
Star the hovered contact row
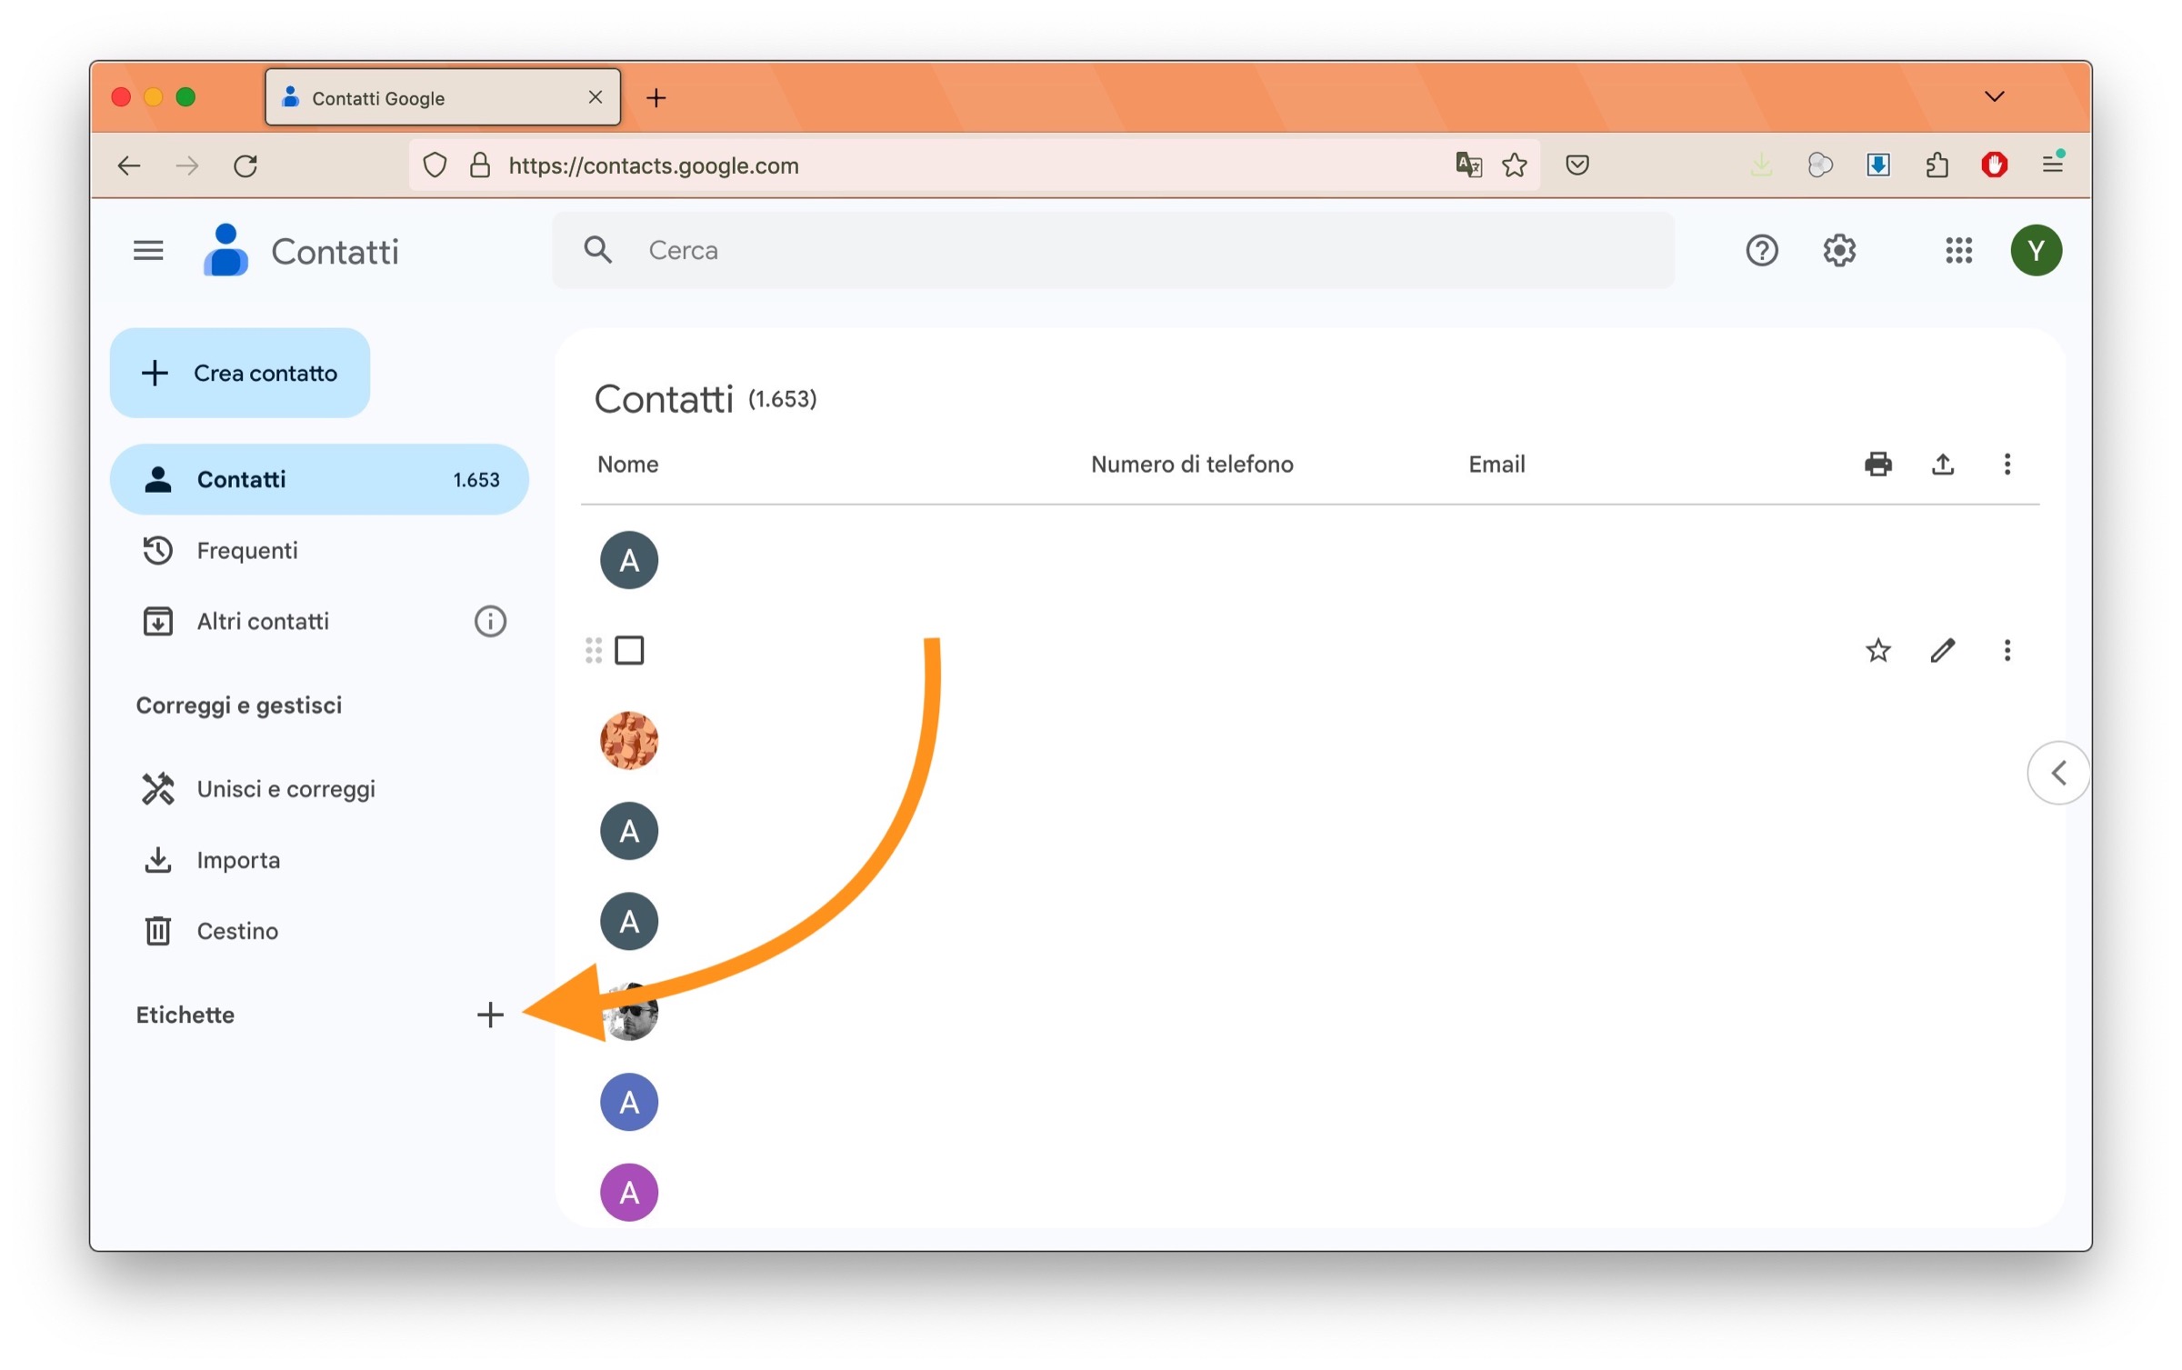1877,651
